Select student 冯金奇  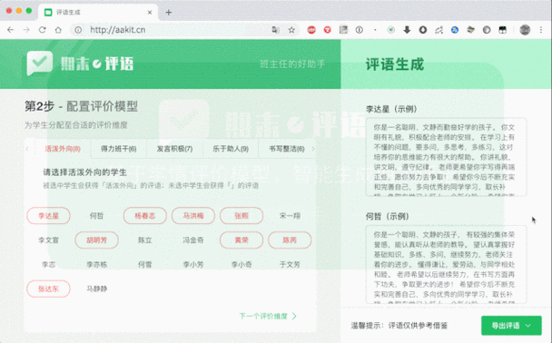[x=193, y=240]
